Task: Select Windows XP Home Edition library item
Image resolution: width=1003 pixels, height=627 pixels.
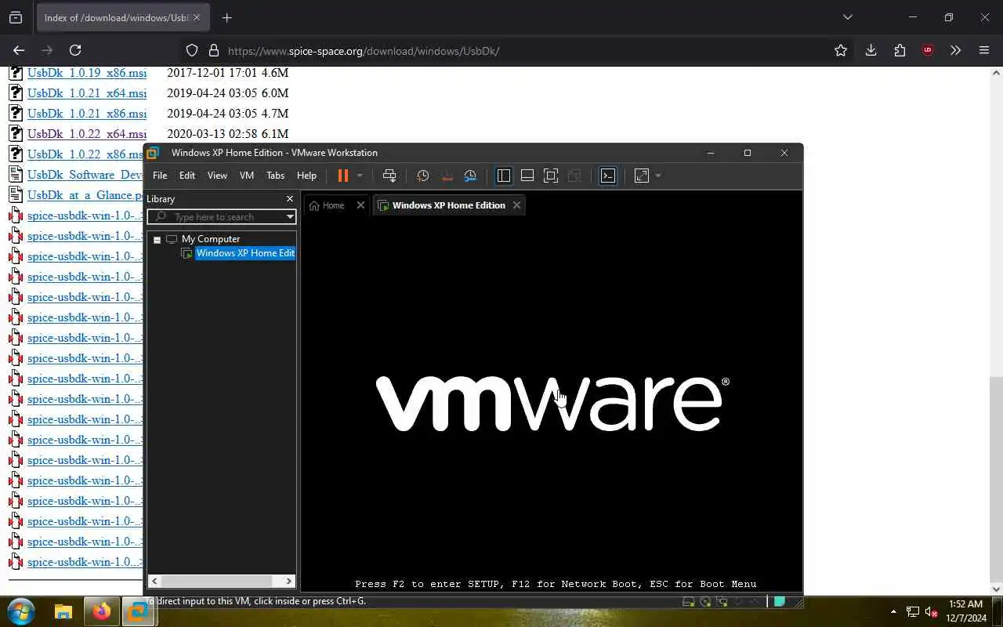Action: [x=245, y=253]
